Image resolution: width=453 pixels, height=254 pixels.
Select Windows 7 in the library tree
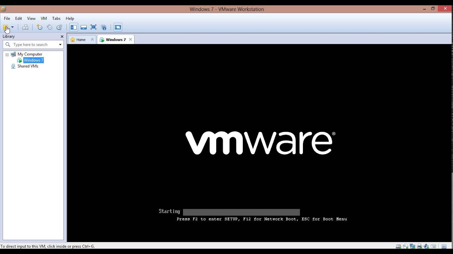(x=34, y=60)
